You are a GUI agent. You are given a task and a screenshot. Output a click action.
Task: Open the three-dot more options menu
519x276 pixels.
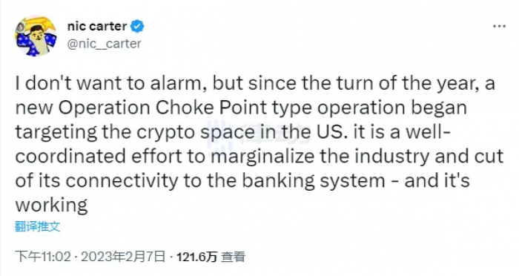499,26
